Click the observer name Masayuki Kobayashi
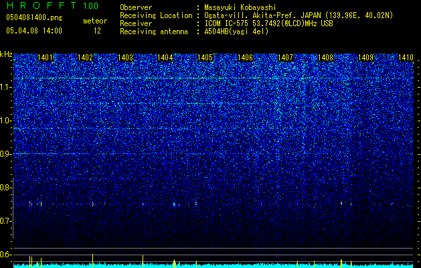 240,7
